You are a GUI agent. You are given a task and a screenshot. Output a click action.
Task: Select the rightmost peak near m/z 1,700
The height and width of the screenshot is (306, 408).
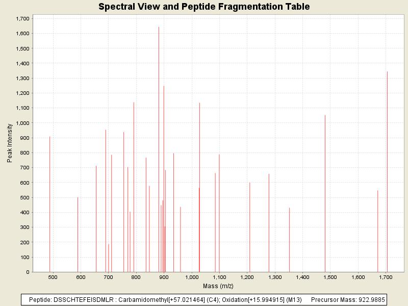point(387,173)
